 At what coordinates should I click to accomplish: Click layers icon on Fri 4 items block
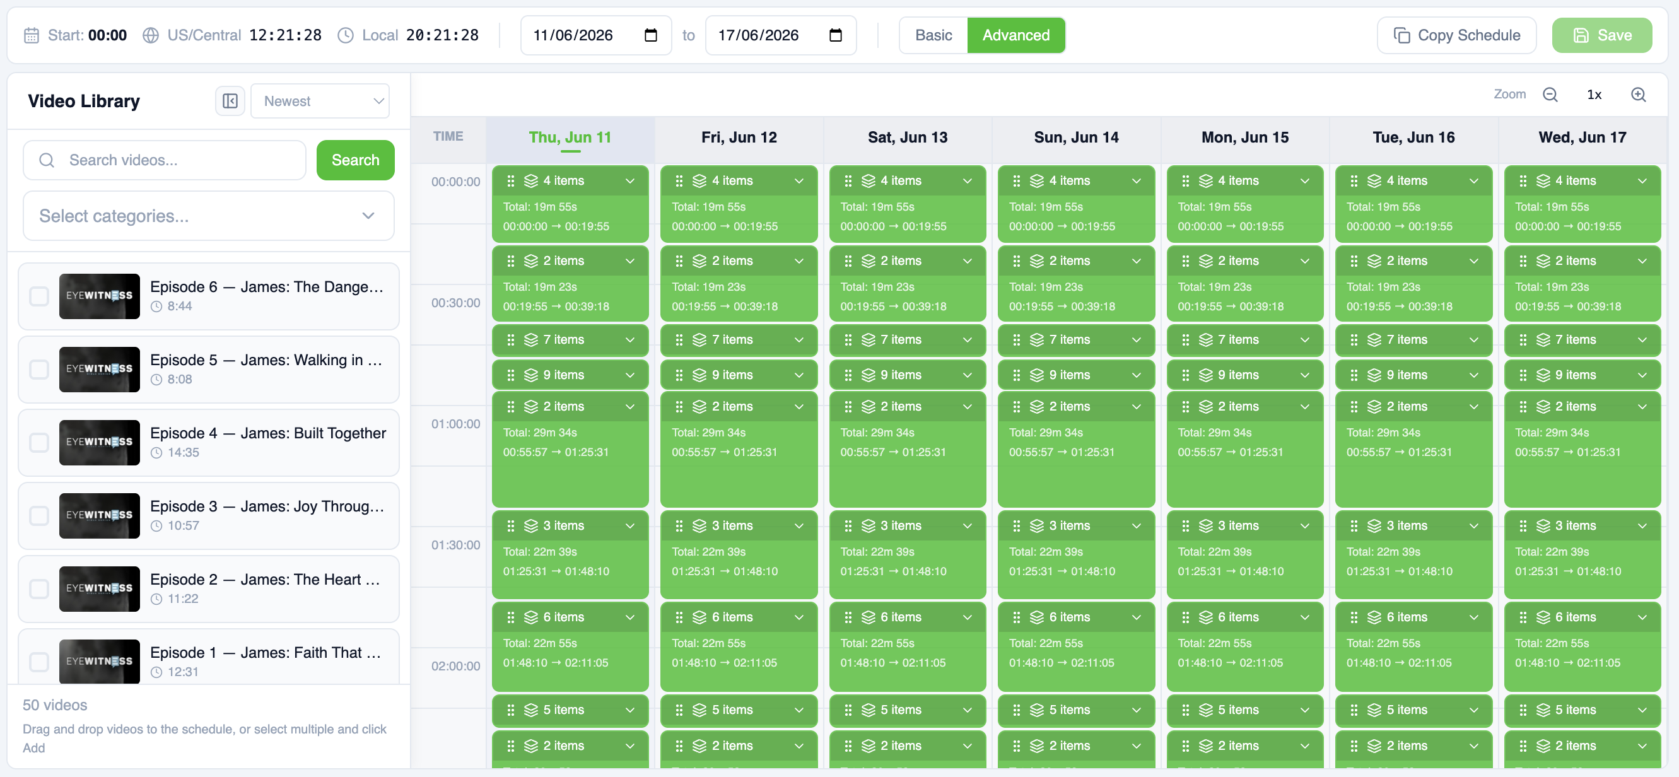click(699, 180)
